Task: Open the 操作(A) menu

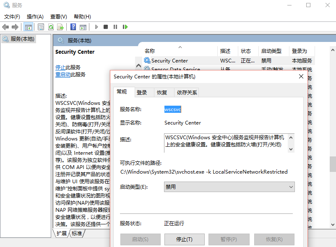Action: click(35, 17)
